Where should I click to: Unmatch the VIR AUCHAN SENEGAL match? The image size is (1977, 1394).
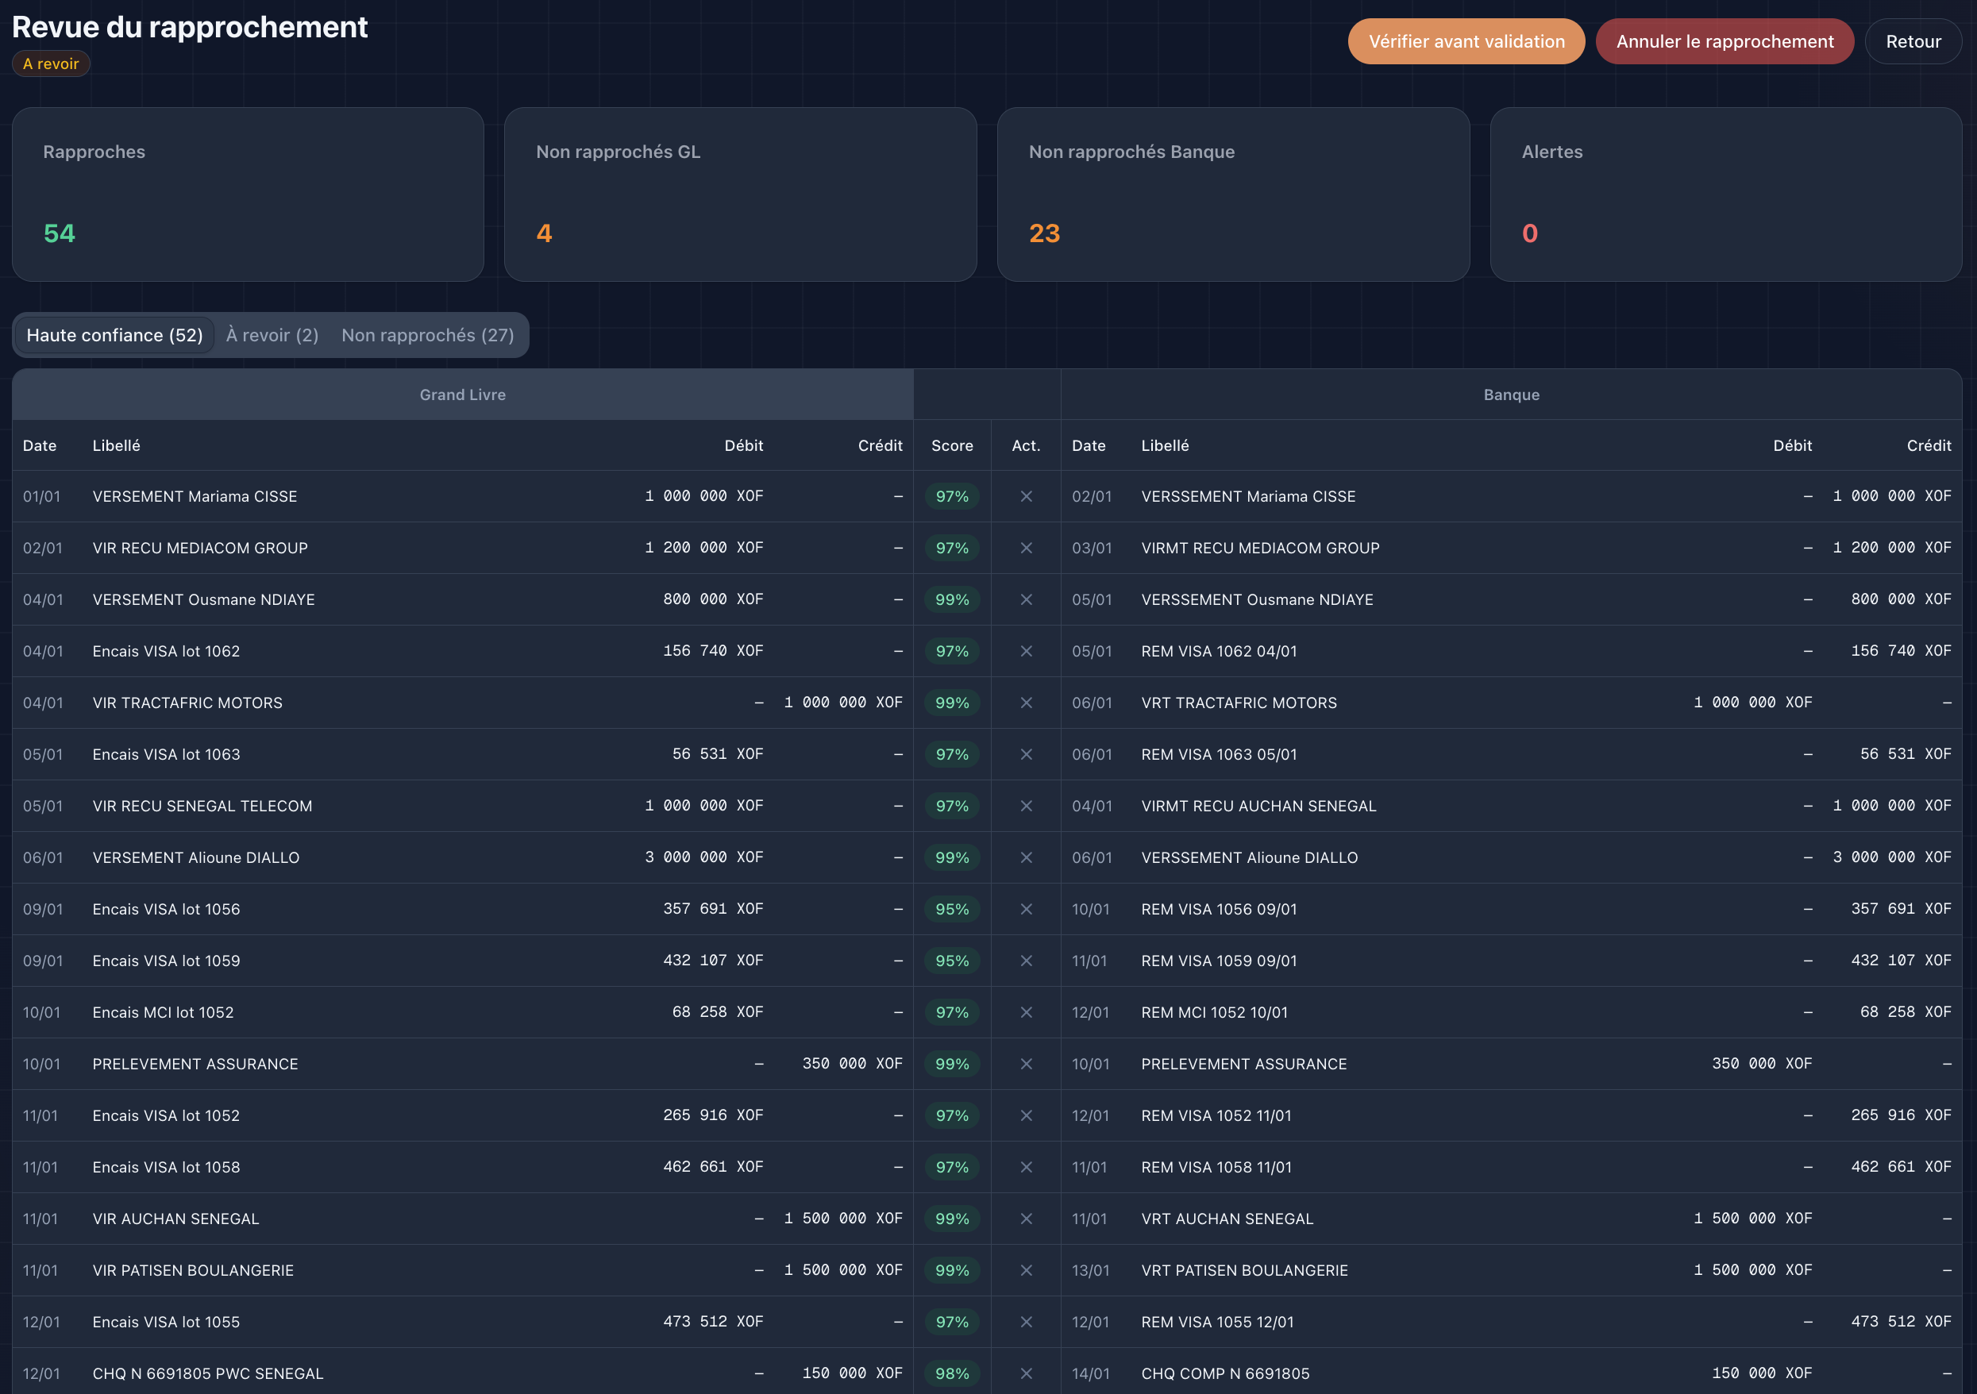pos(1026,1219)
